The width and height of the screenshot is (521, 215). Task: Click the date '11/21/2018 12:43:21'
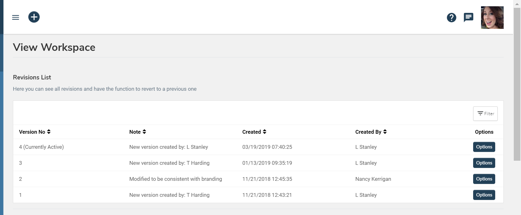(x=267, y=195)
